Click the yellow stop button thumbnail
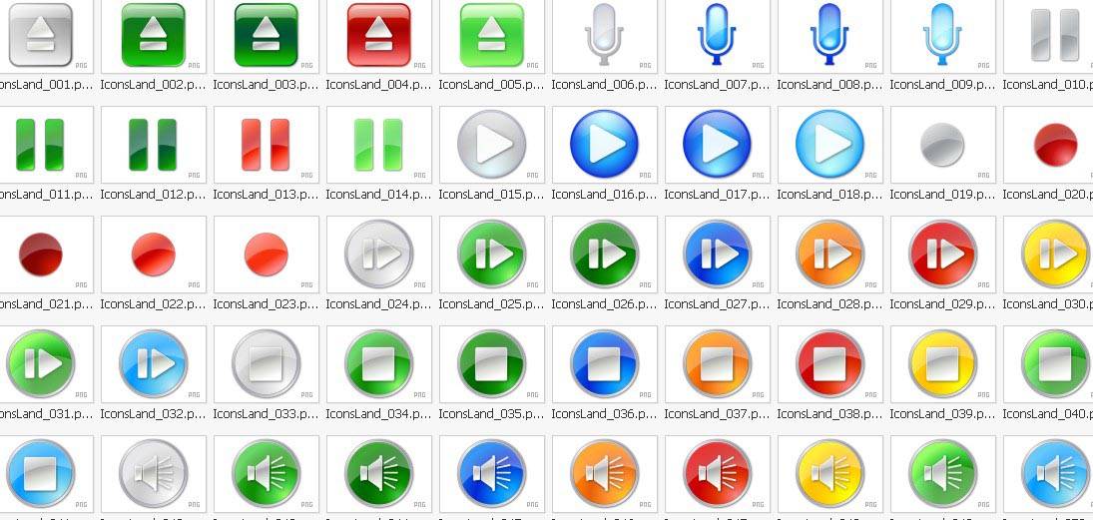 point(942,364)
